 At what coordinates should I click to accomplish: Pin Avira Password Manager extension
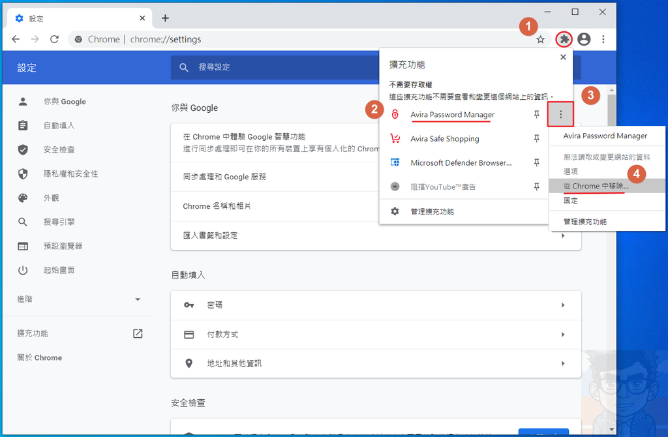coord(537,114)
